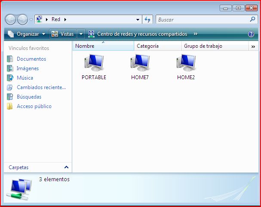Maximize the Red window
Viewport: 261px width, 207px height.
239,8
